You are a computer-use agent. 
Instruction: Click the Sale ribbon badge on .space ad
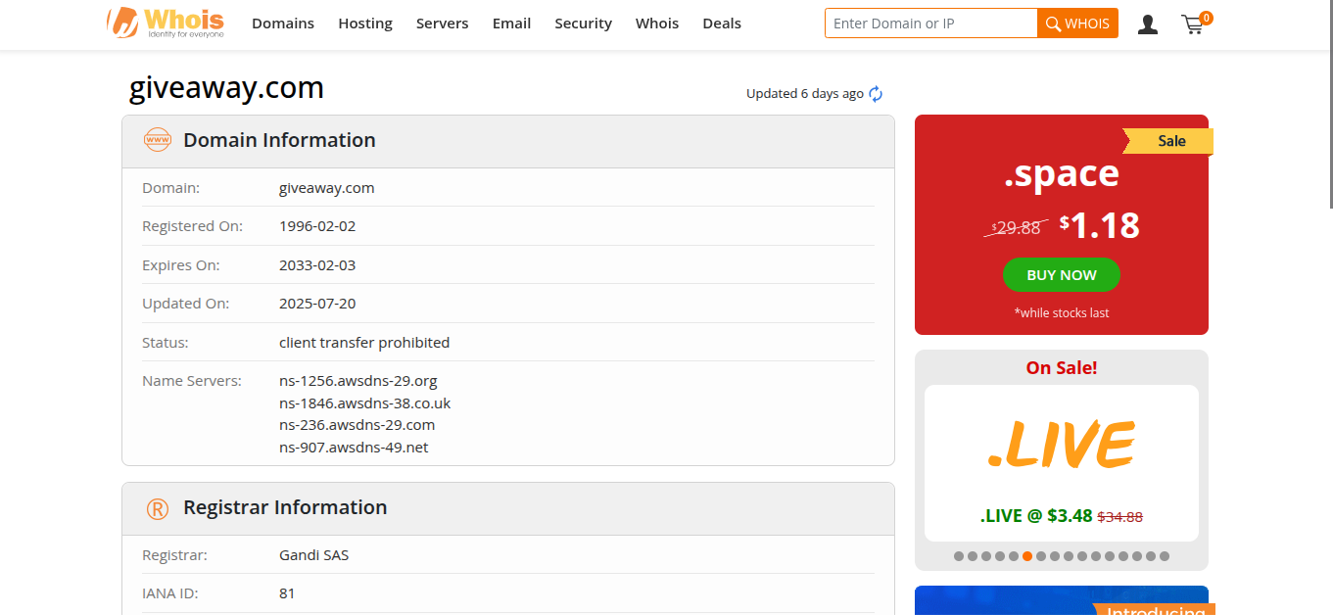(1170, 141)
